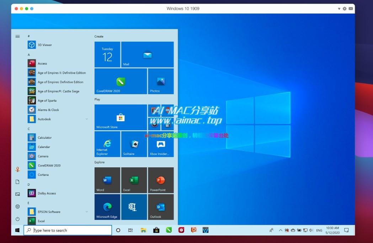The width and height of the screenshot is (373, 243).
Task: Open File Explorer from the taskbar
Action: tap(143, 230)
